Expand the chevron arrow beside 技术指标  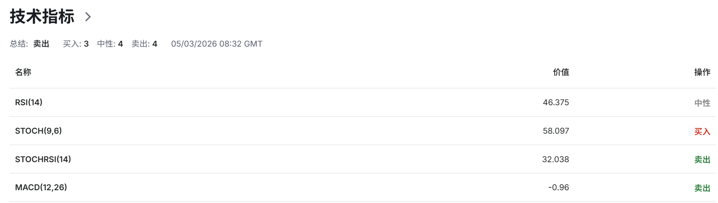(x=88, y=17)
